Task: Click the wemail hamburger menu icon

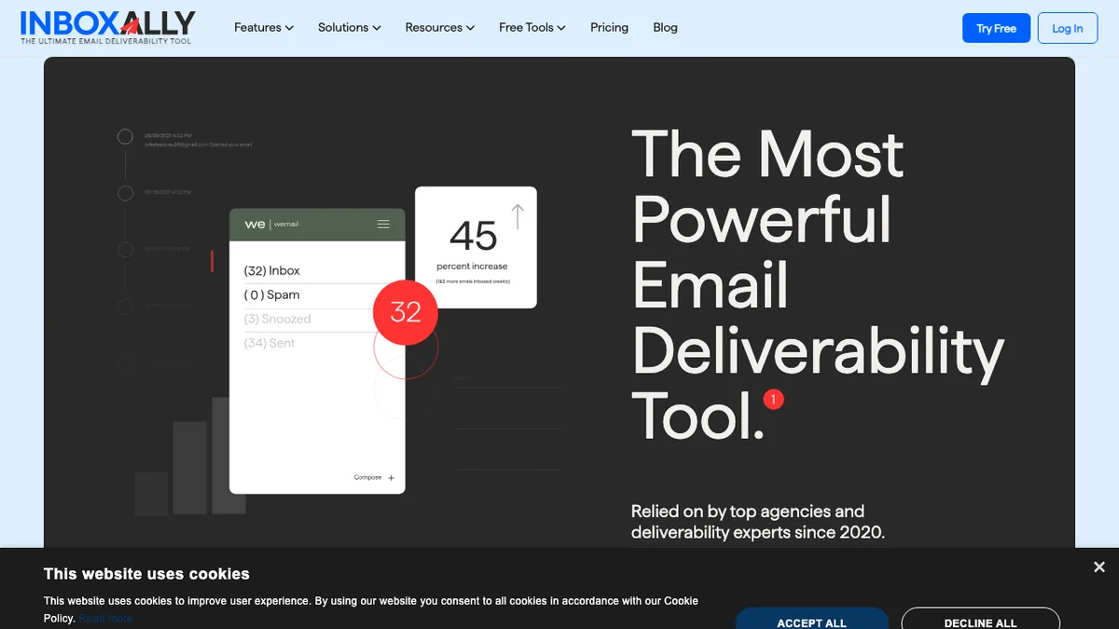Action: [x=383, y=225]
